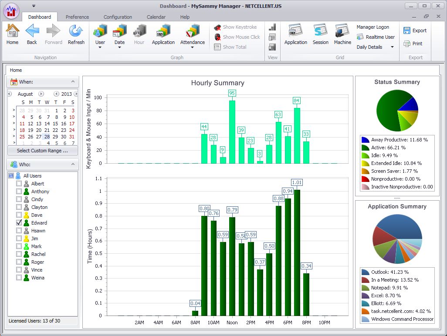Expand the Attendance graph dropdown
The image size is (447, 336).
pos(193,47)
